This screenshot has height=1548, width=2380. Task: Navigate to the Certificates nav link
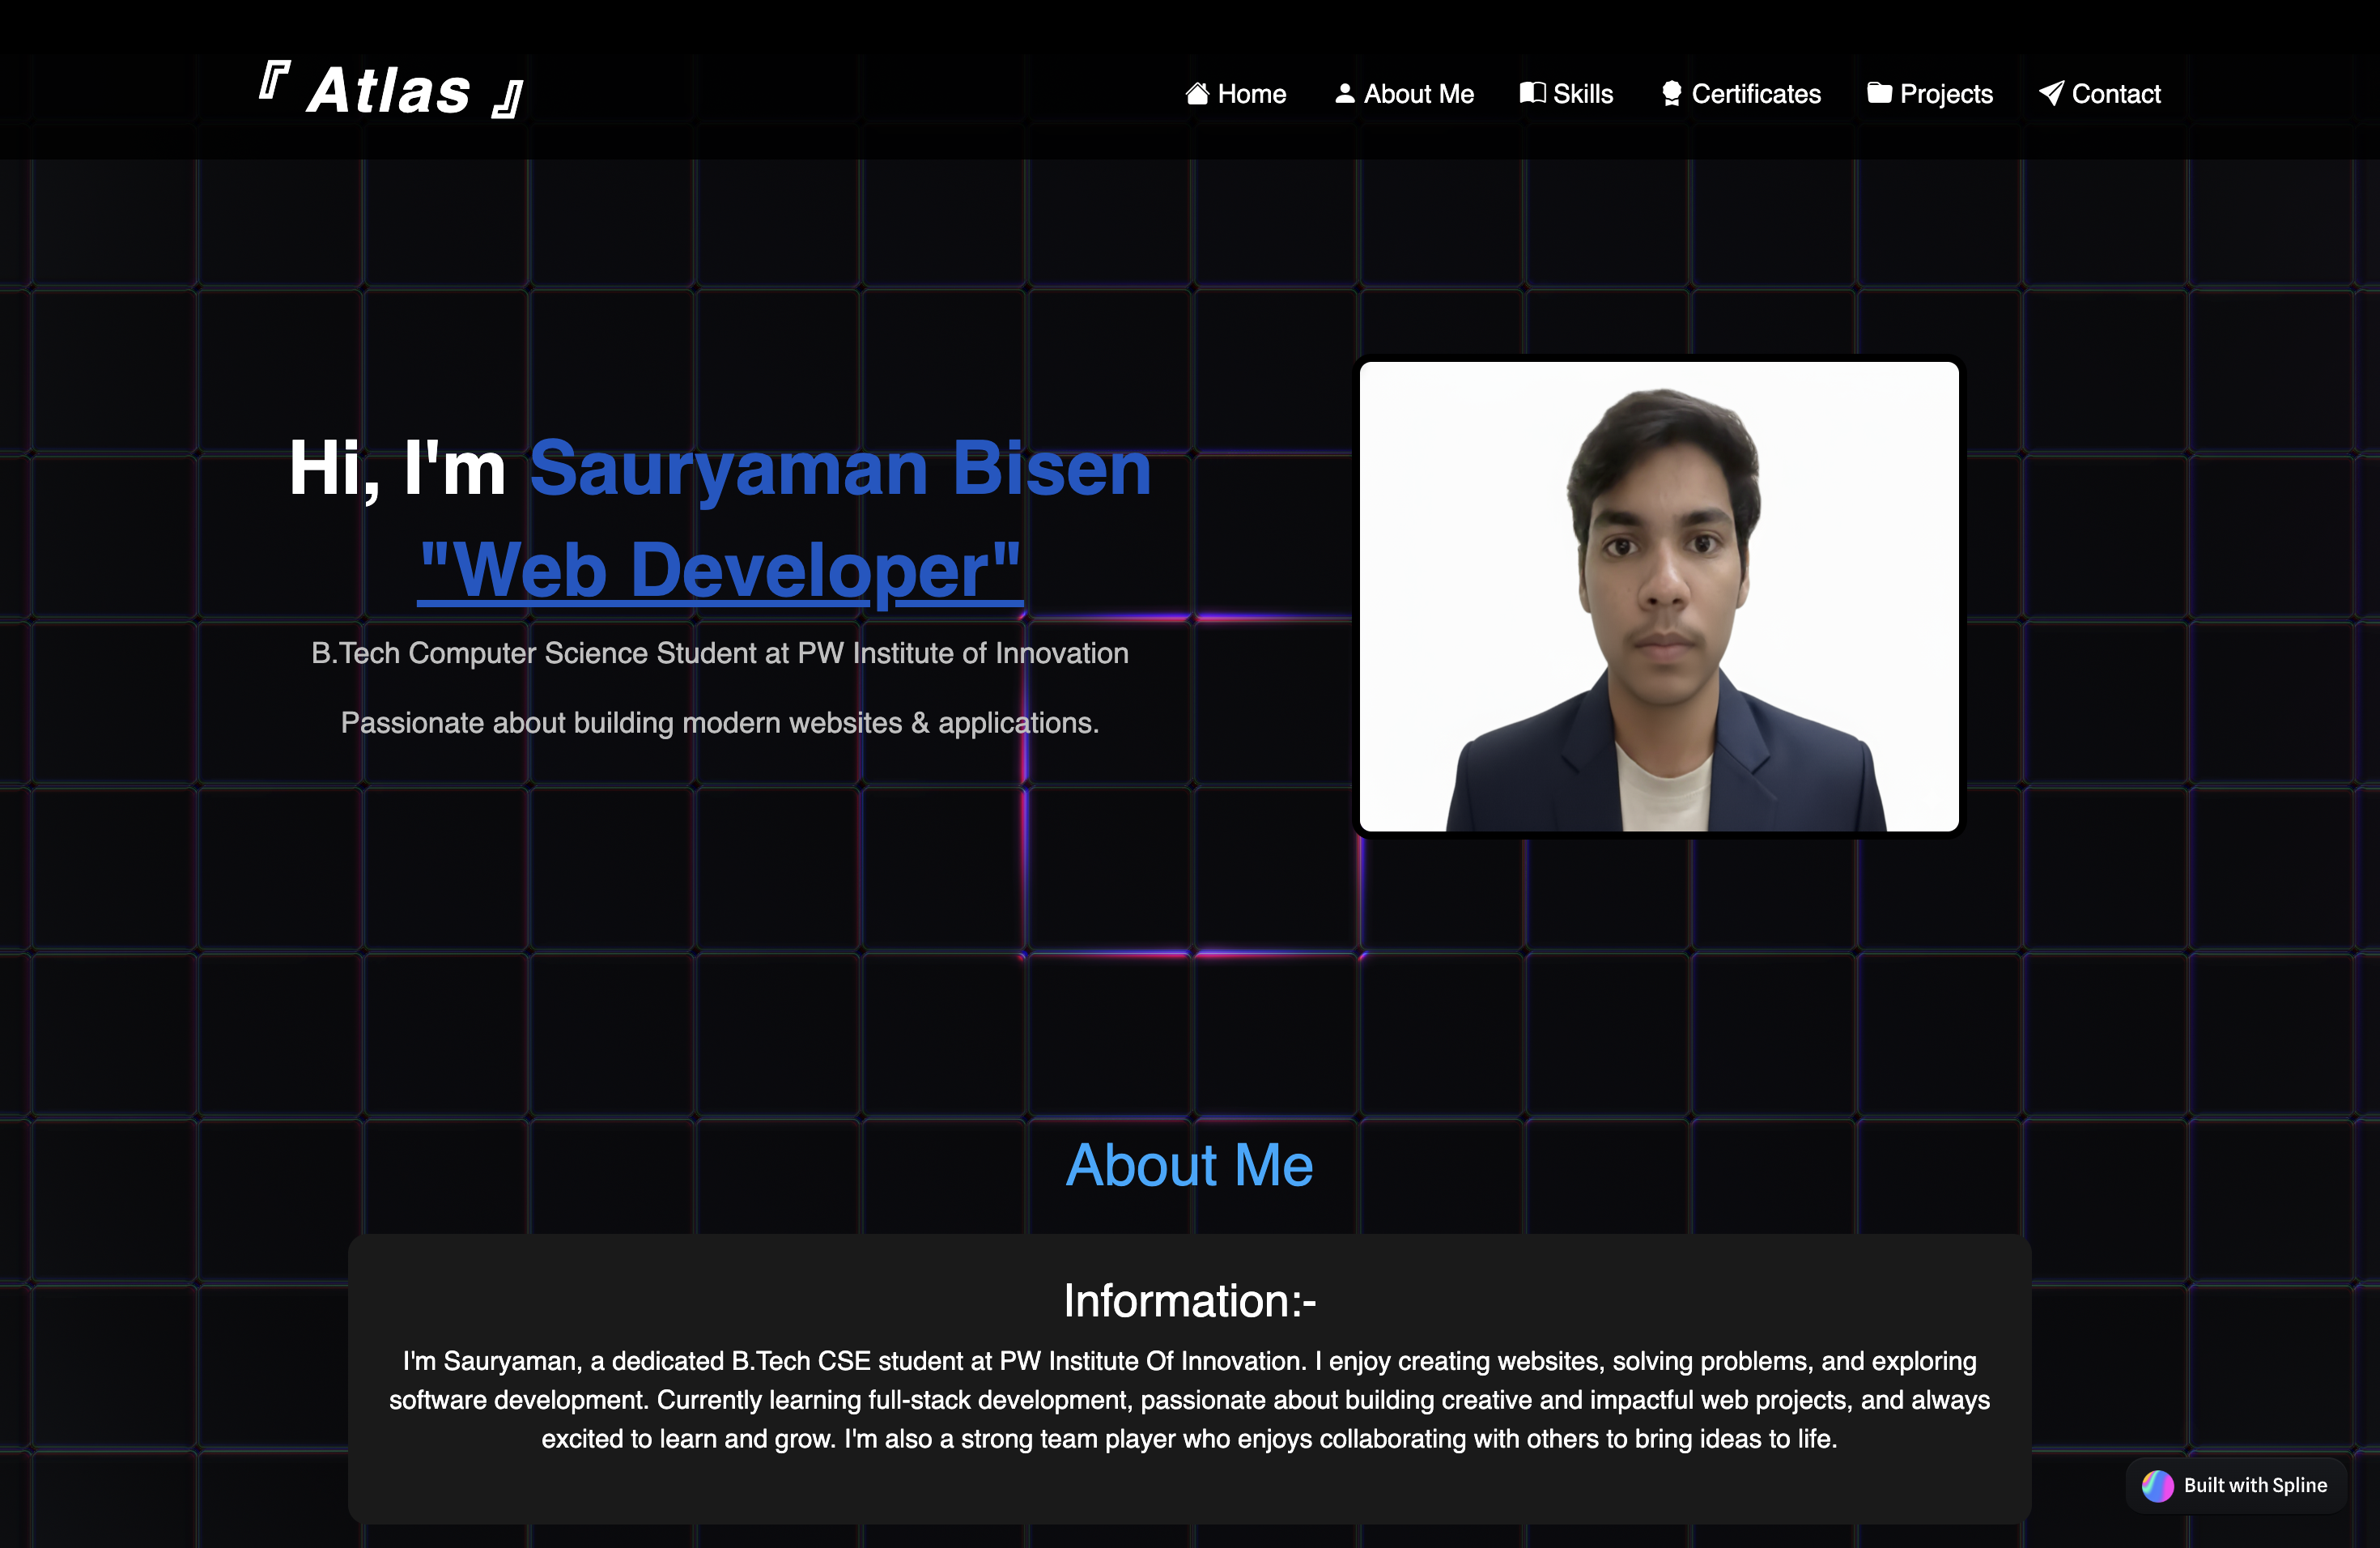coord(1755,94)
